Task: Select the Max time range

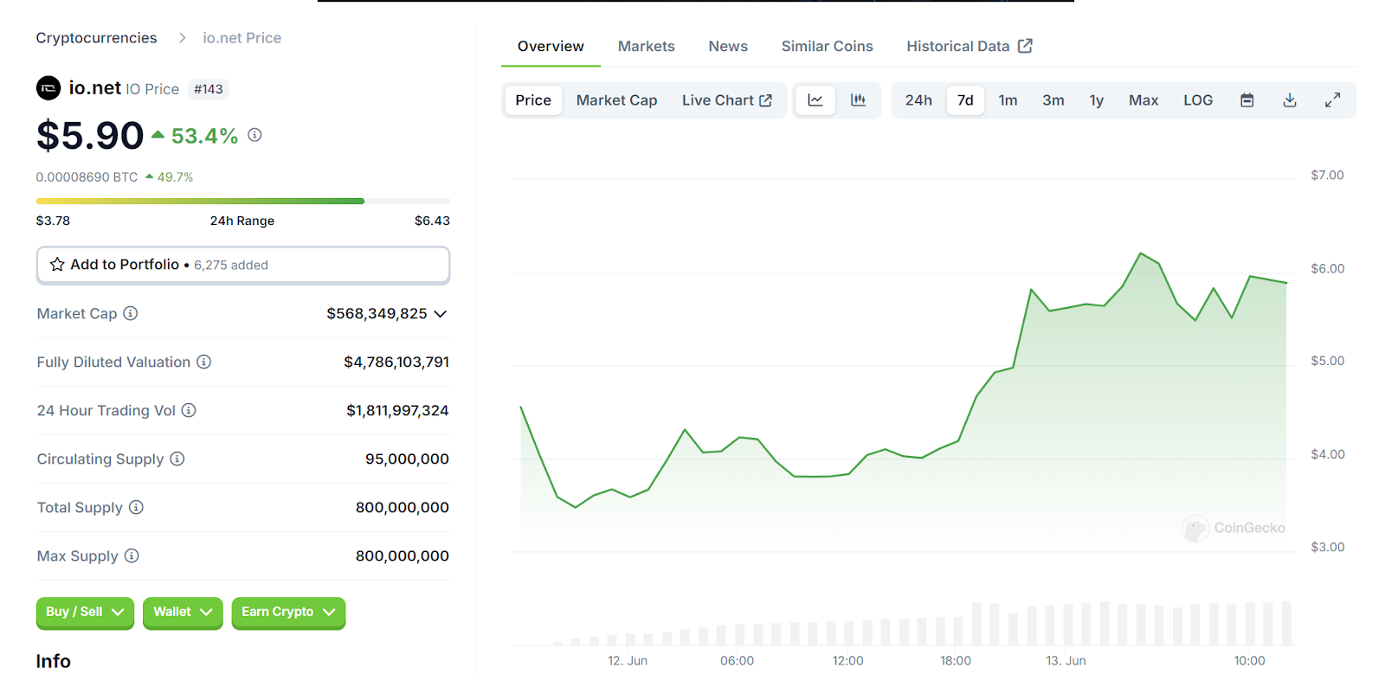Action: (1143, 100)
